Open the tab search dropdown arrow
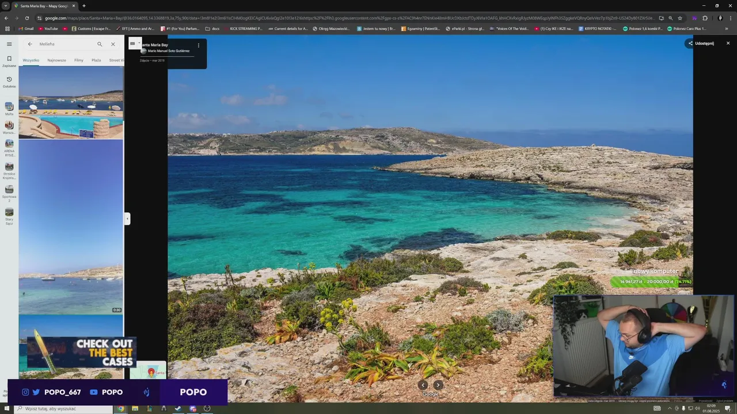Image resolution: width=737 pixels, height=414 pixels. 6,6
